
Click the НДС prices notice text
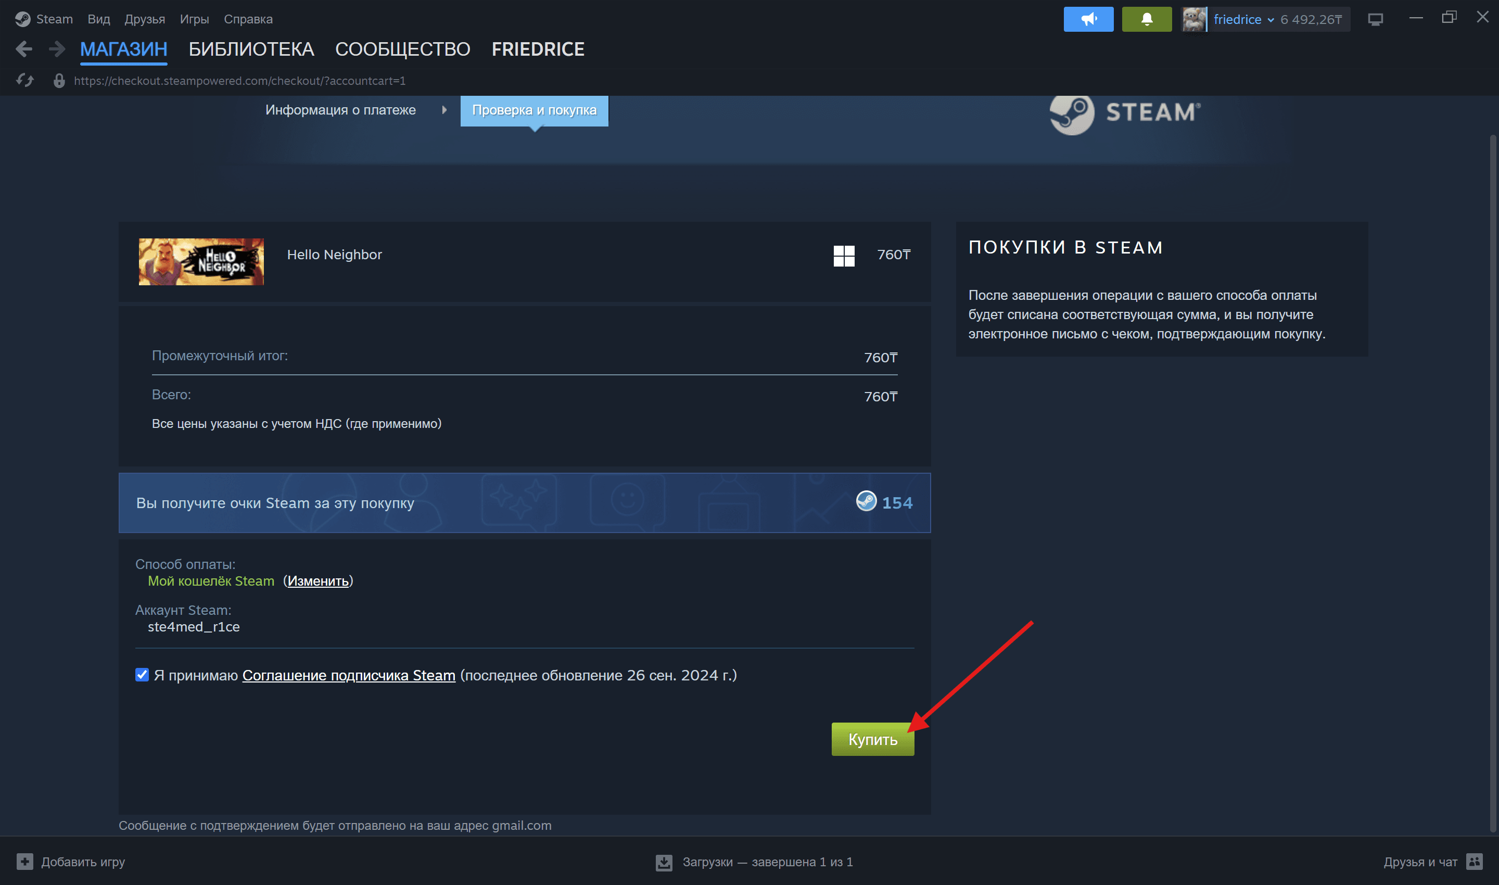pyautogui.click(x=296, y=423)
